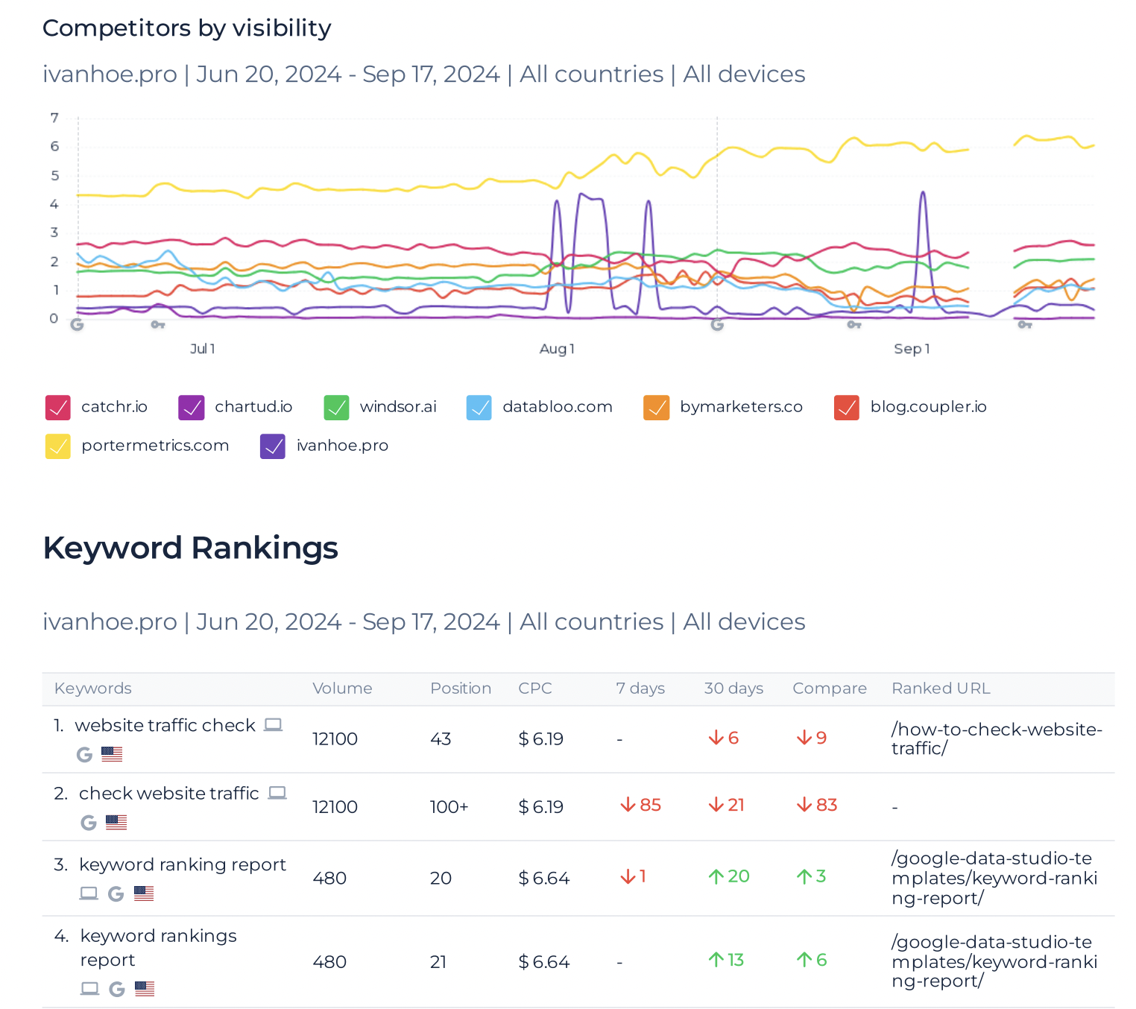Screen dimensions: 1136x1009
Task: Uncheck windsor.ai in the chart legend
Action: point(337,408)
